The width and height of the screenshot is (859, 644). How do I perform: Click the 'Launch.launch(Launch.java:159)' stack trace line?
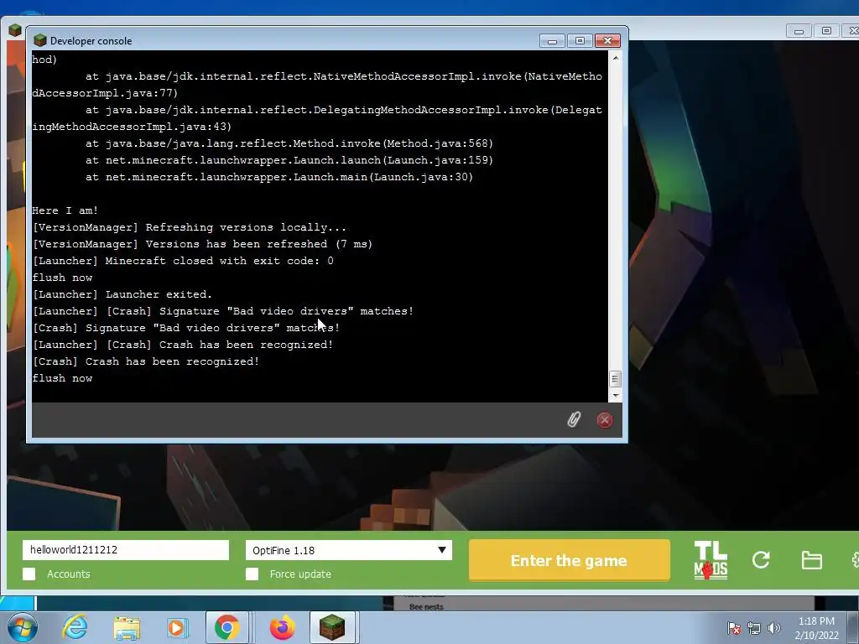pyautogui.click(x=289, y=160)
